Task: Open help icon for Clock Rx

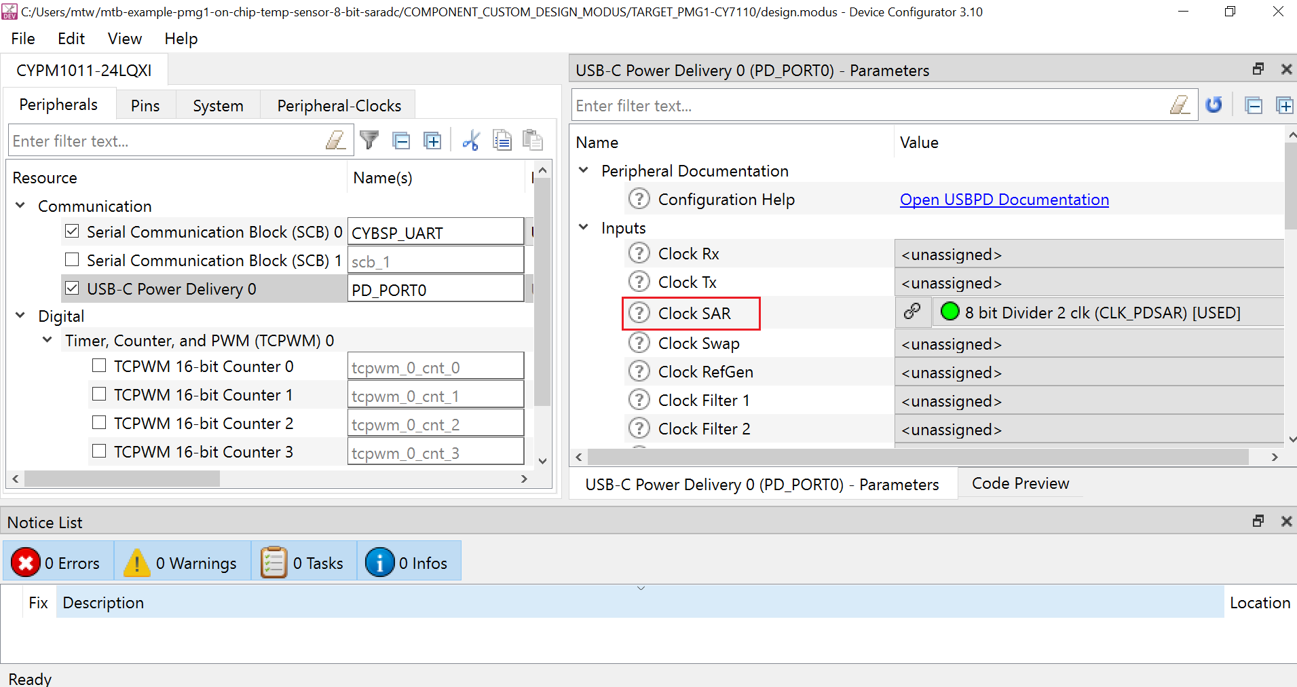Action: 639,253
